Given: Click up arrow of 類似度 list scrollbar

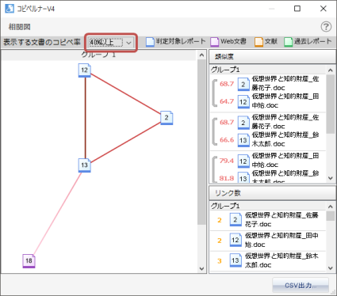Looking at the screenshot, I should pos(331,70).
